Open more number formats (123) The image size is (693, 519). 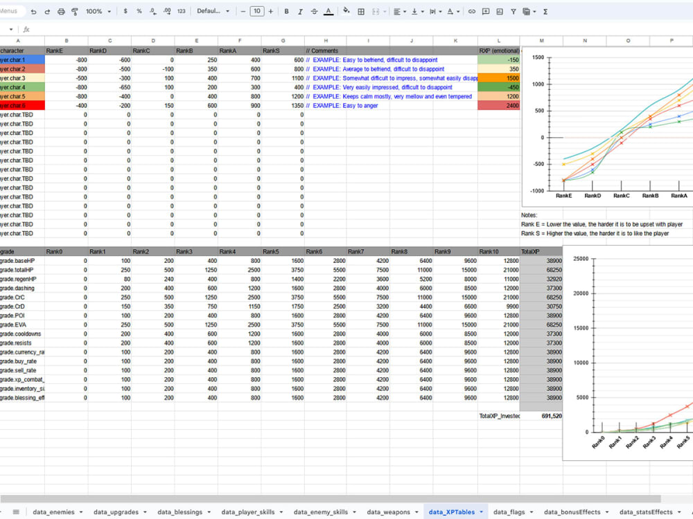click(x=181, y=12)
